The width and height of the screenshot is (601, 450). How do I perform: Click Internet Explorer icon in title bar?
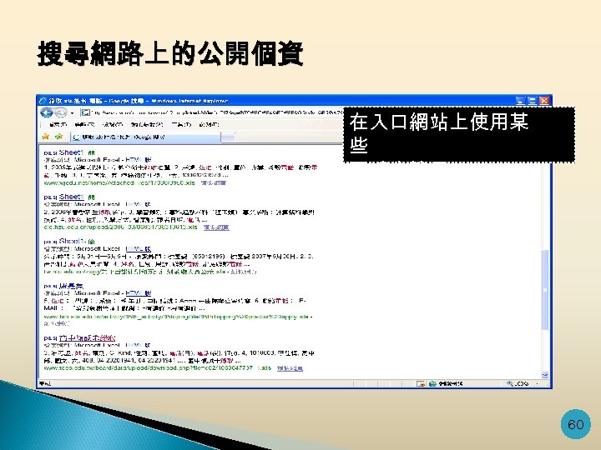tap(43, 101)
